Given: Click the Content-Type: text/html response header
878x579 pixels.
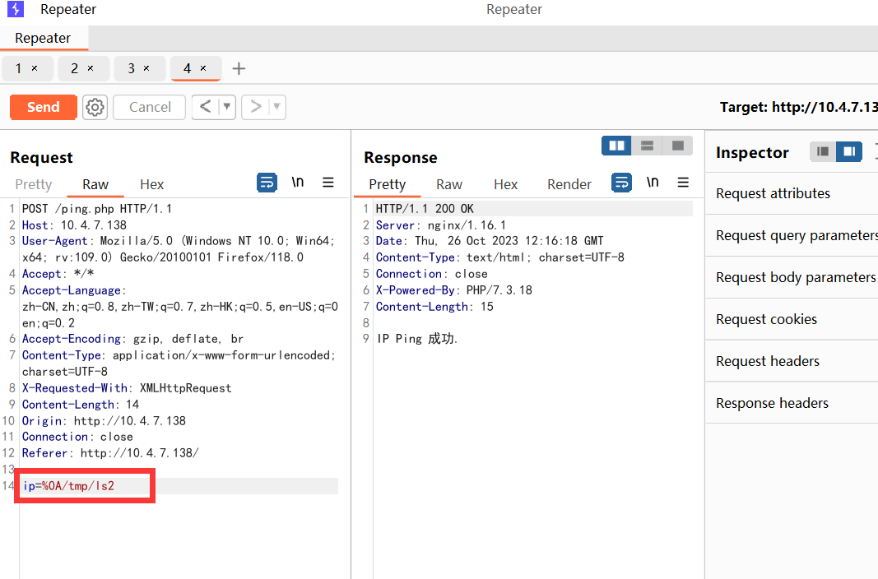Looking at the screenshot, I should tap(499, 257).
